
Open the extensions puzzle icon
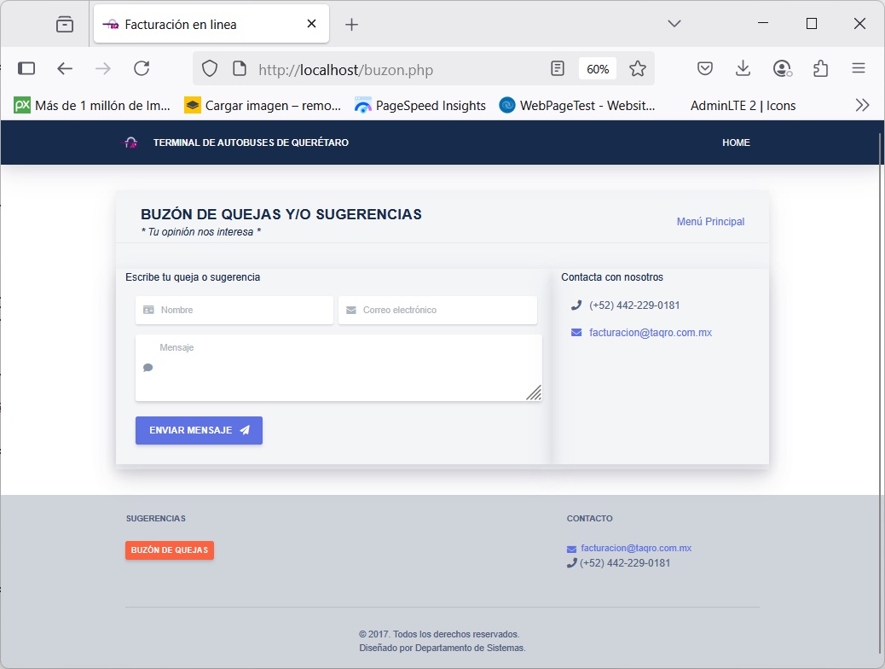pos(820,69)
